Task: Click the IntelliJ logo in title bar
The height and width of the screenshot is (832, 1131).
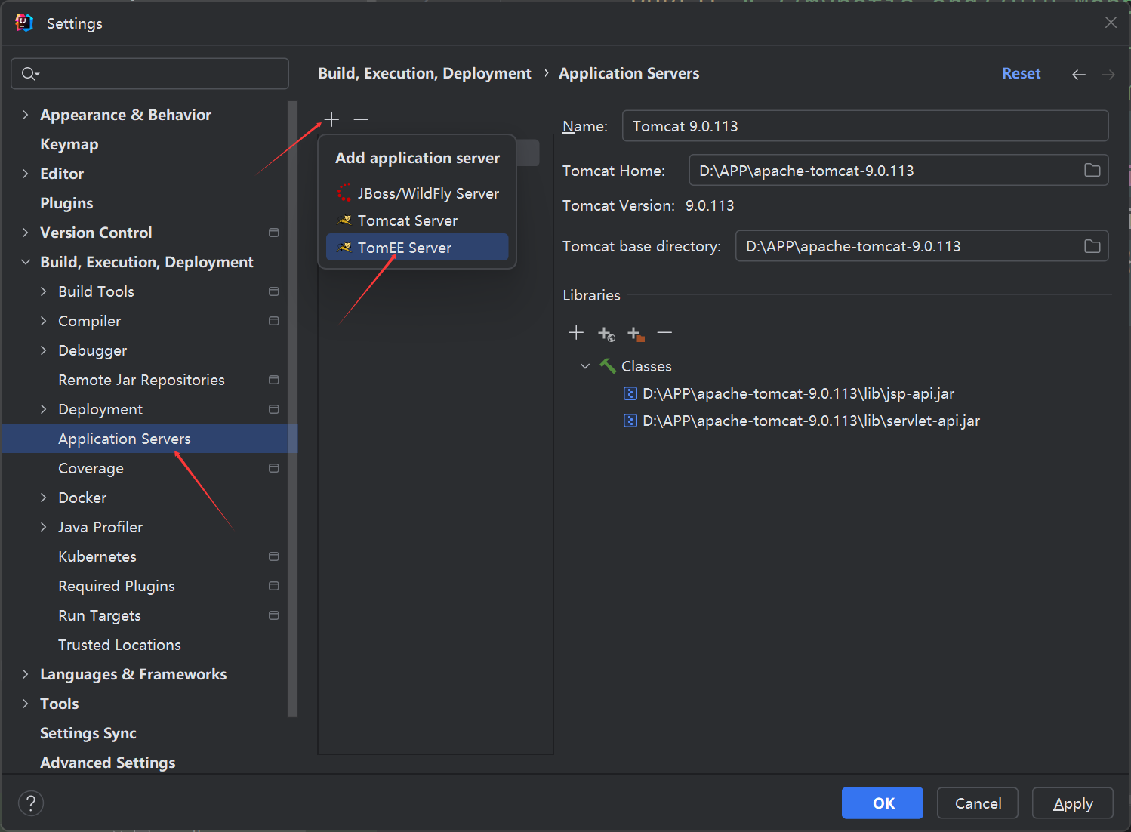Action: pos(24,23)
